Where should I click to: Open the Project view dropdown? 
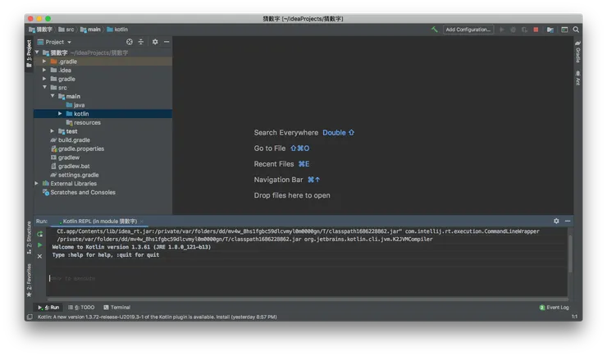(x=58, y=42)
